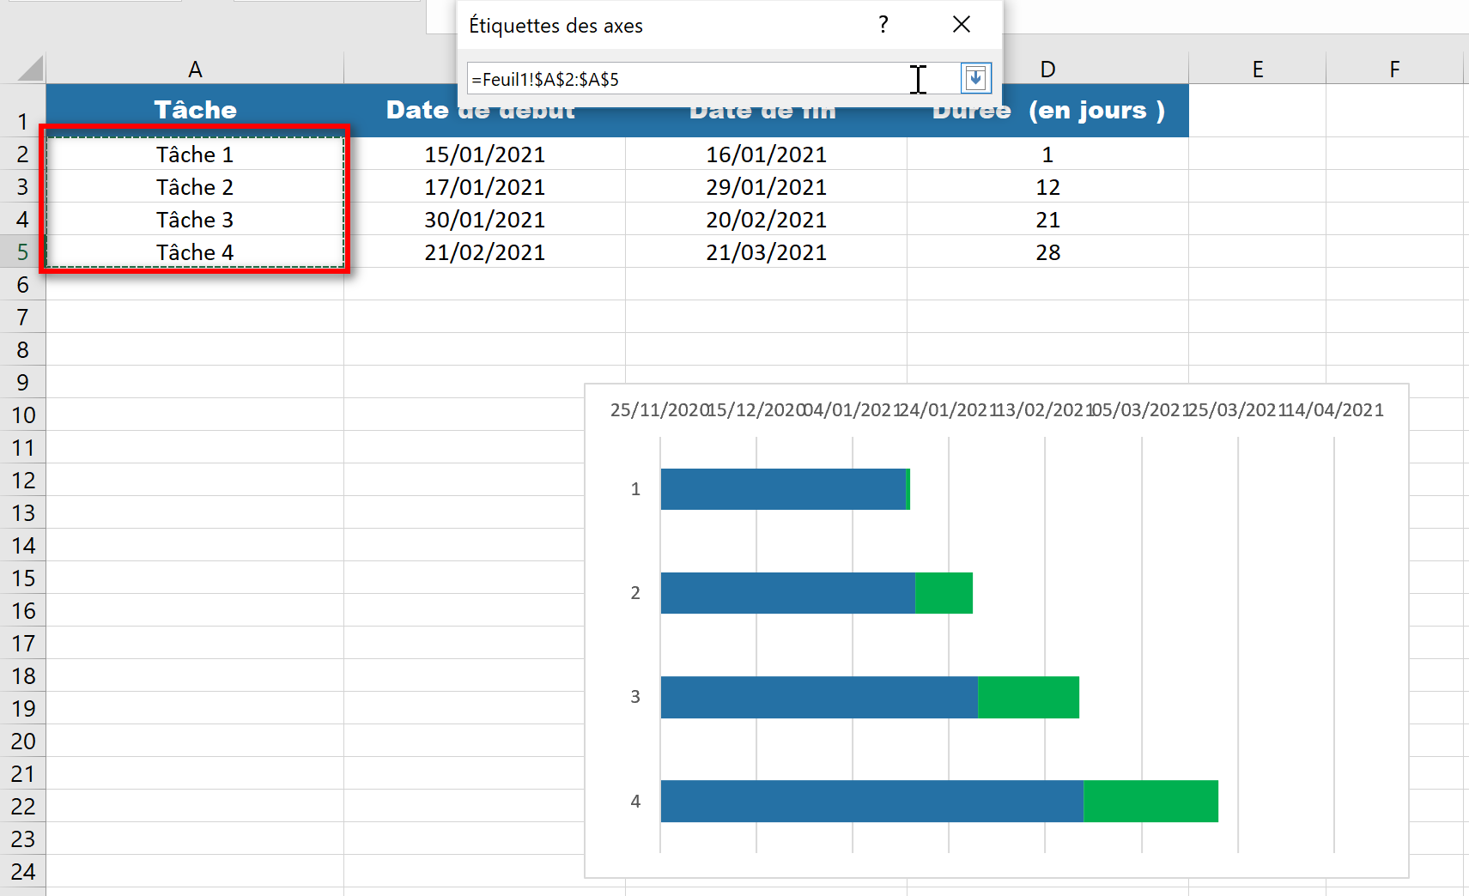Select row 2 header
This screenshot has height=896, width=1469.
click(22, 154)
